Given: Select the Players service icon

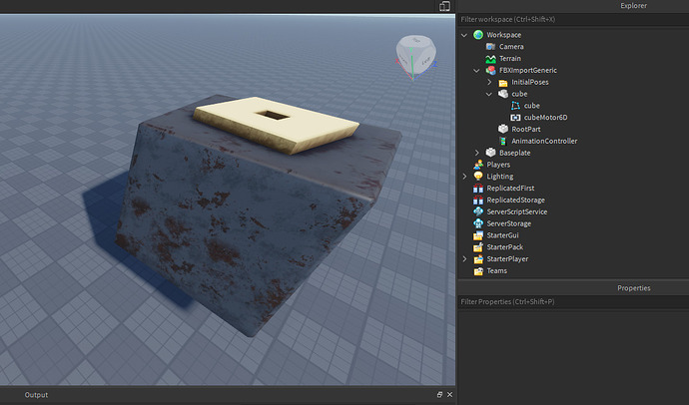Looking at the screenshot, I should [477, 165].
